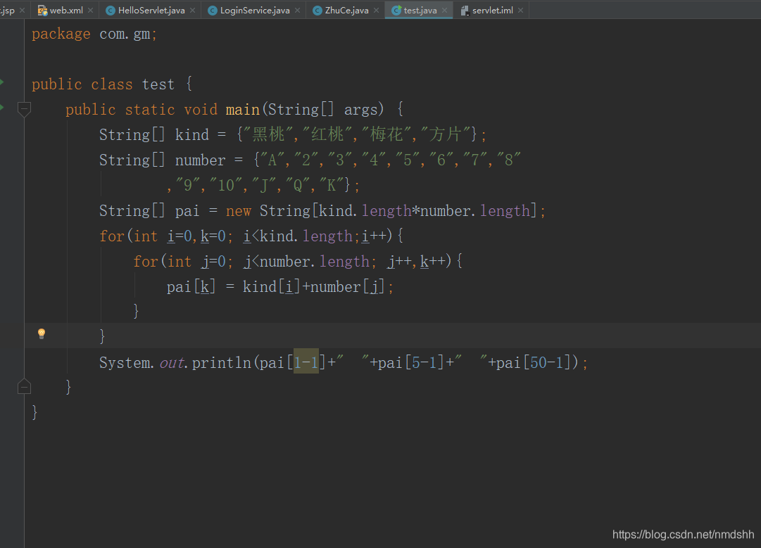
Task: Close the ZhuCe.java tab
Action: (x=377, y=10)
